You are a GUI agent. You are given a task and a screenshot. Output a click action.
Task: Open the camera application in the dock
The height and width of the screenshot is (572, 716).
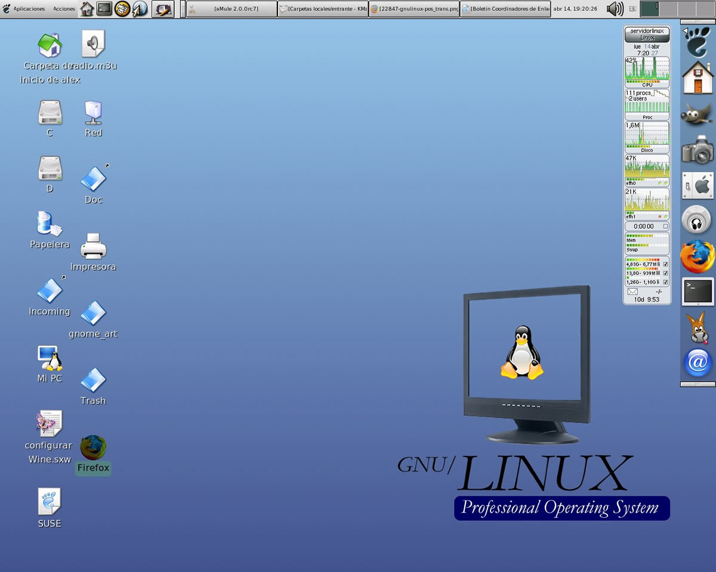tap(698, 150)
